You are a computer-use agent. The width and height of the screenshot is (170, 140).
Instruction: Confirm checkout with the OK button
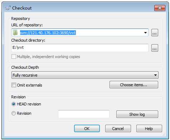coord(87,129)
